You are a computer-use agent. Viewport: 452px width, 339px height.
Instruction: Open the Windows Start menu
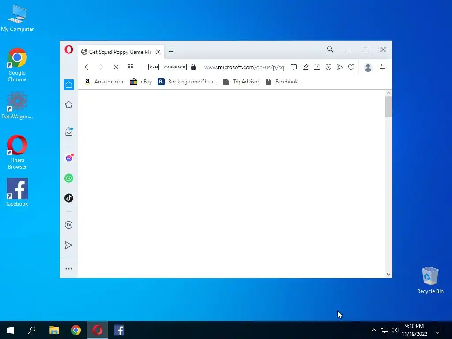click(11, 330)
